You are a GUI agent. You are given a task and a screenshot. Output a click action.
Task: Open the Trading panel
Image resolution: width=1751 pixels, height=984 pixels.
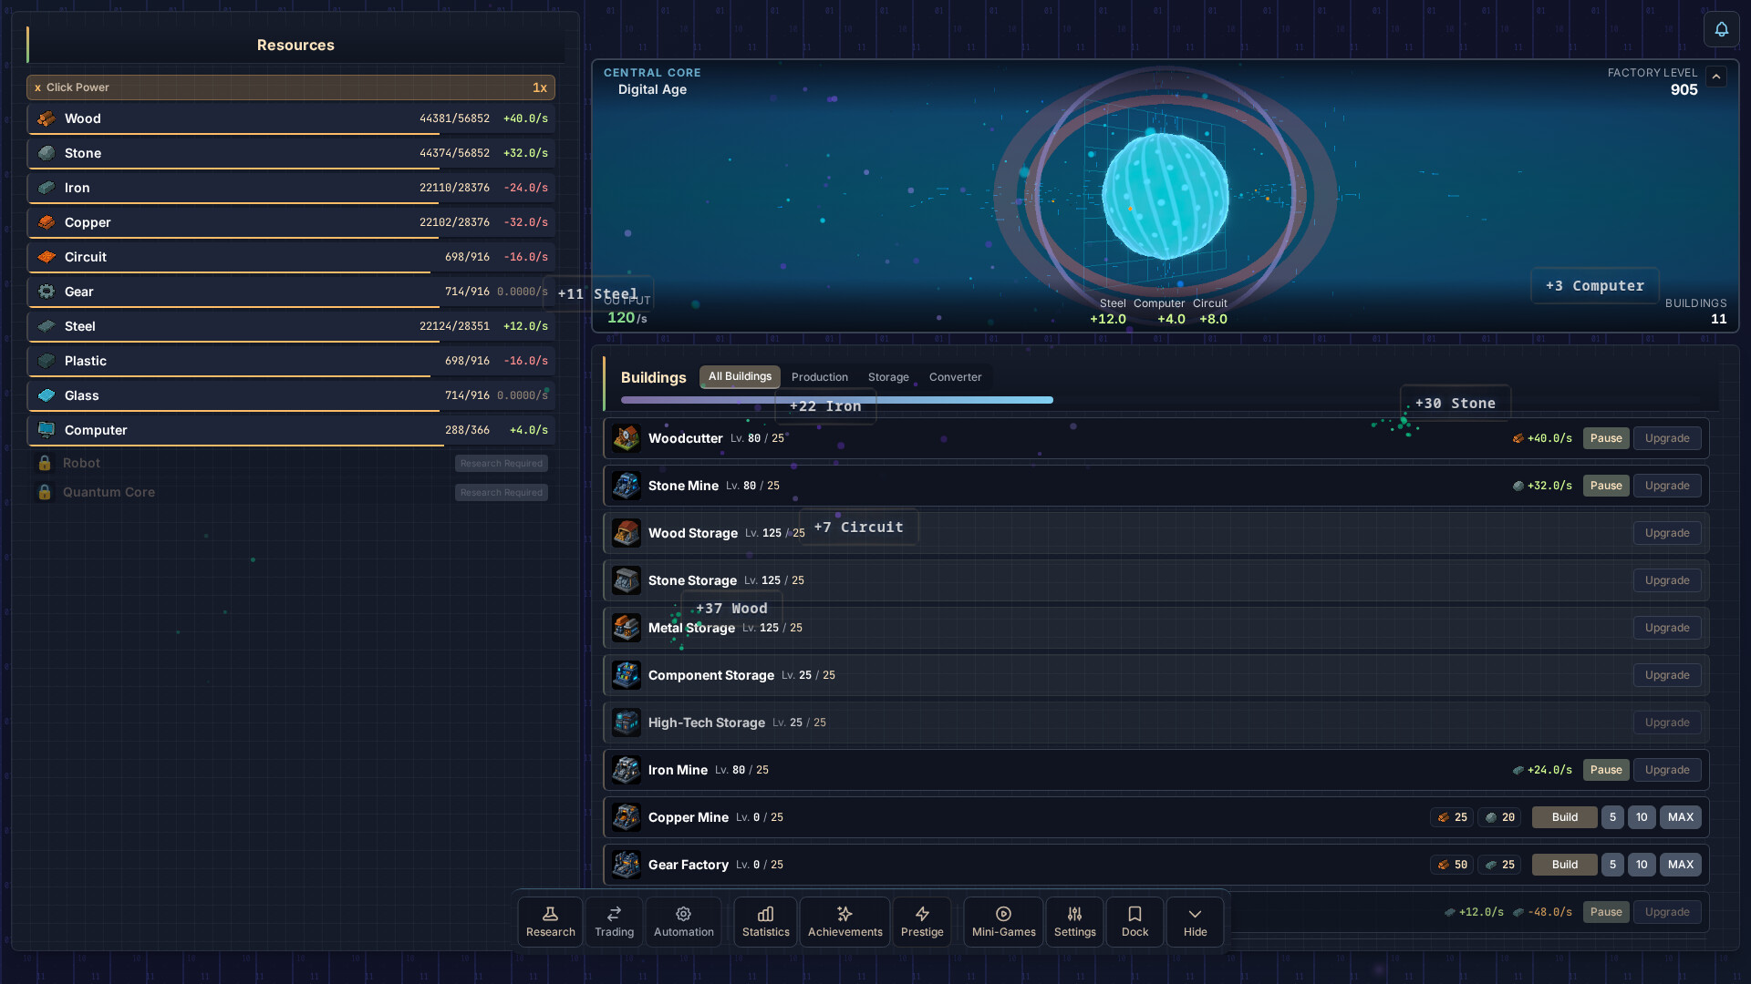pos(615,922)
